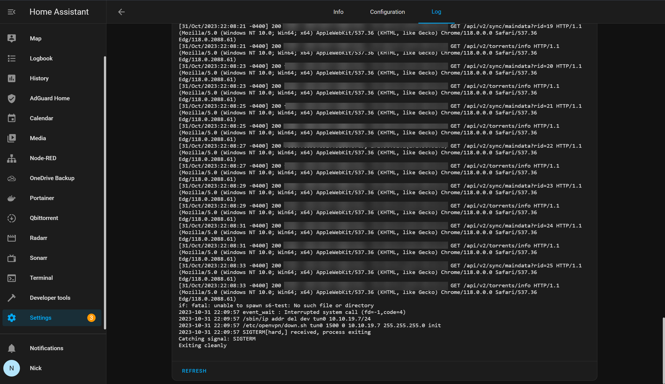Open the Logbook
The image size is (665, 384).
click(41, 58)
